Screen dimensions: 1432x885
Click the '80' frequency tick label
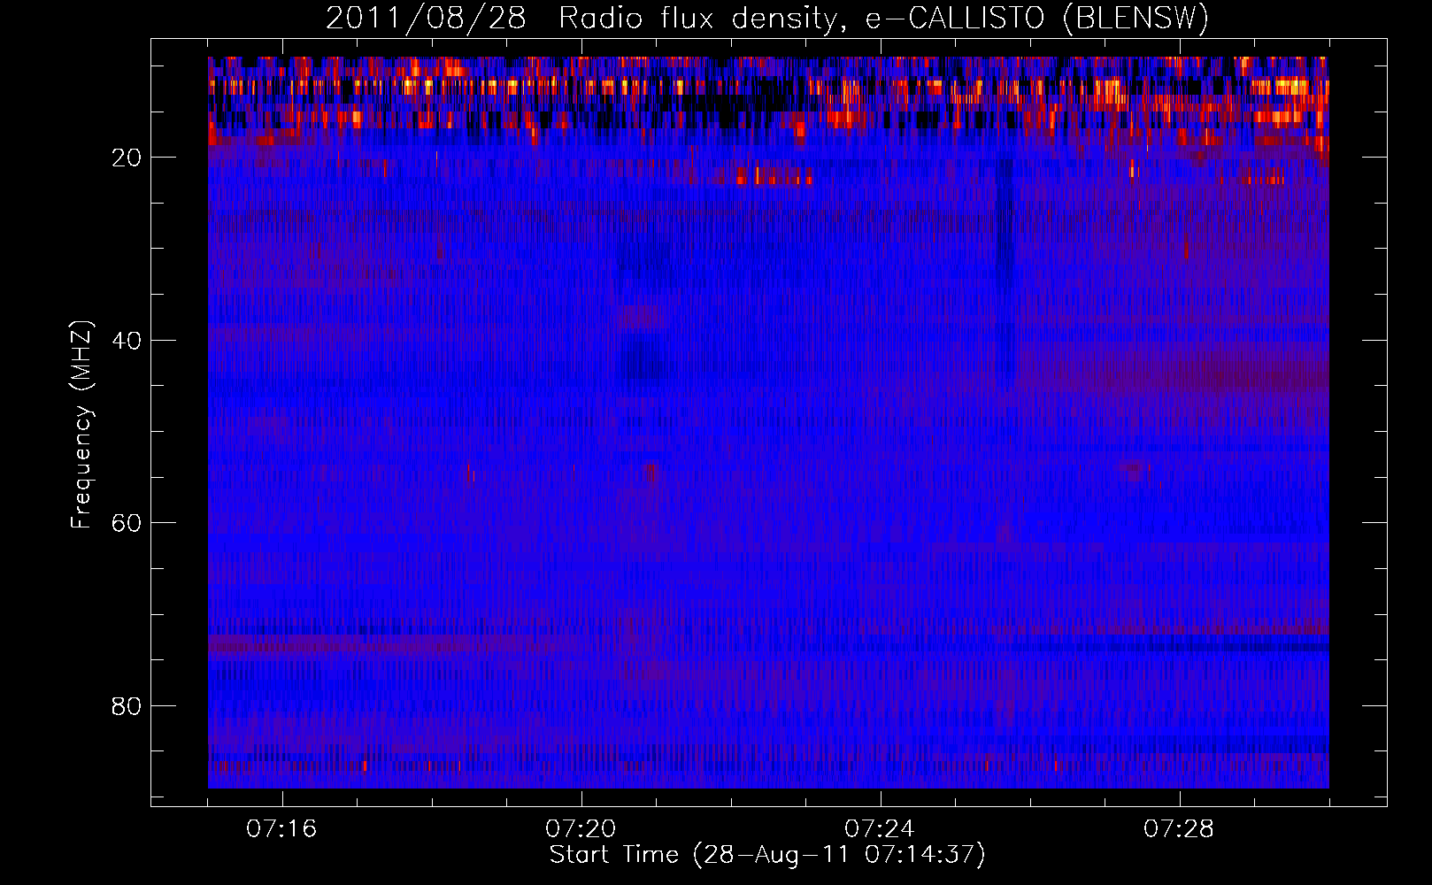(127, 706)
